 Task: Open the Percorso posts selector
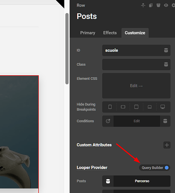point(142,181)
